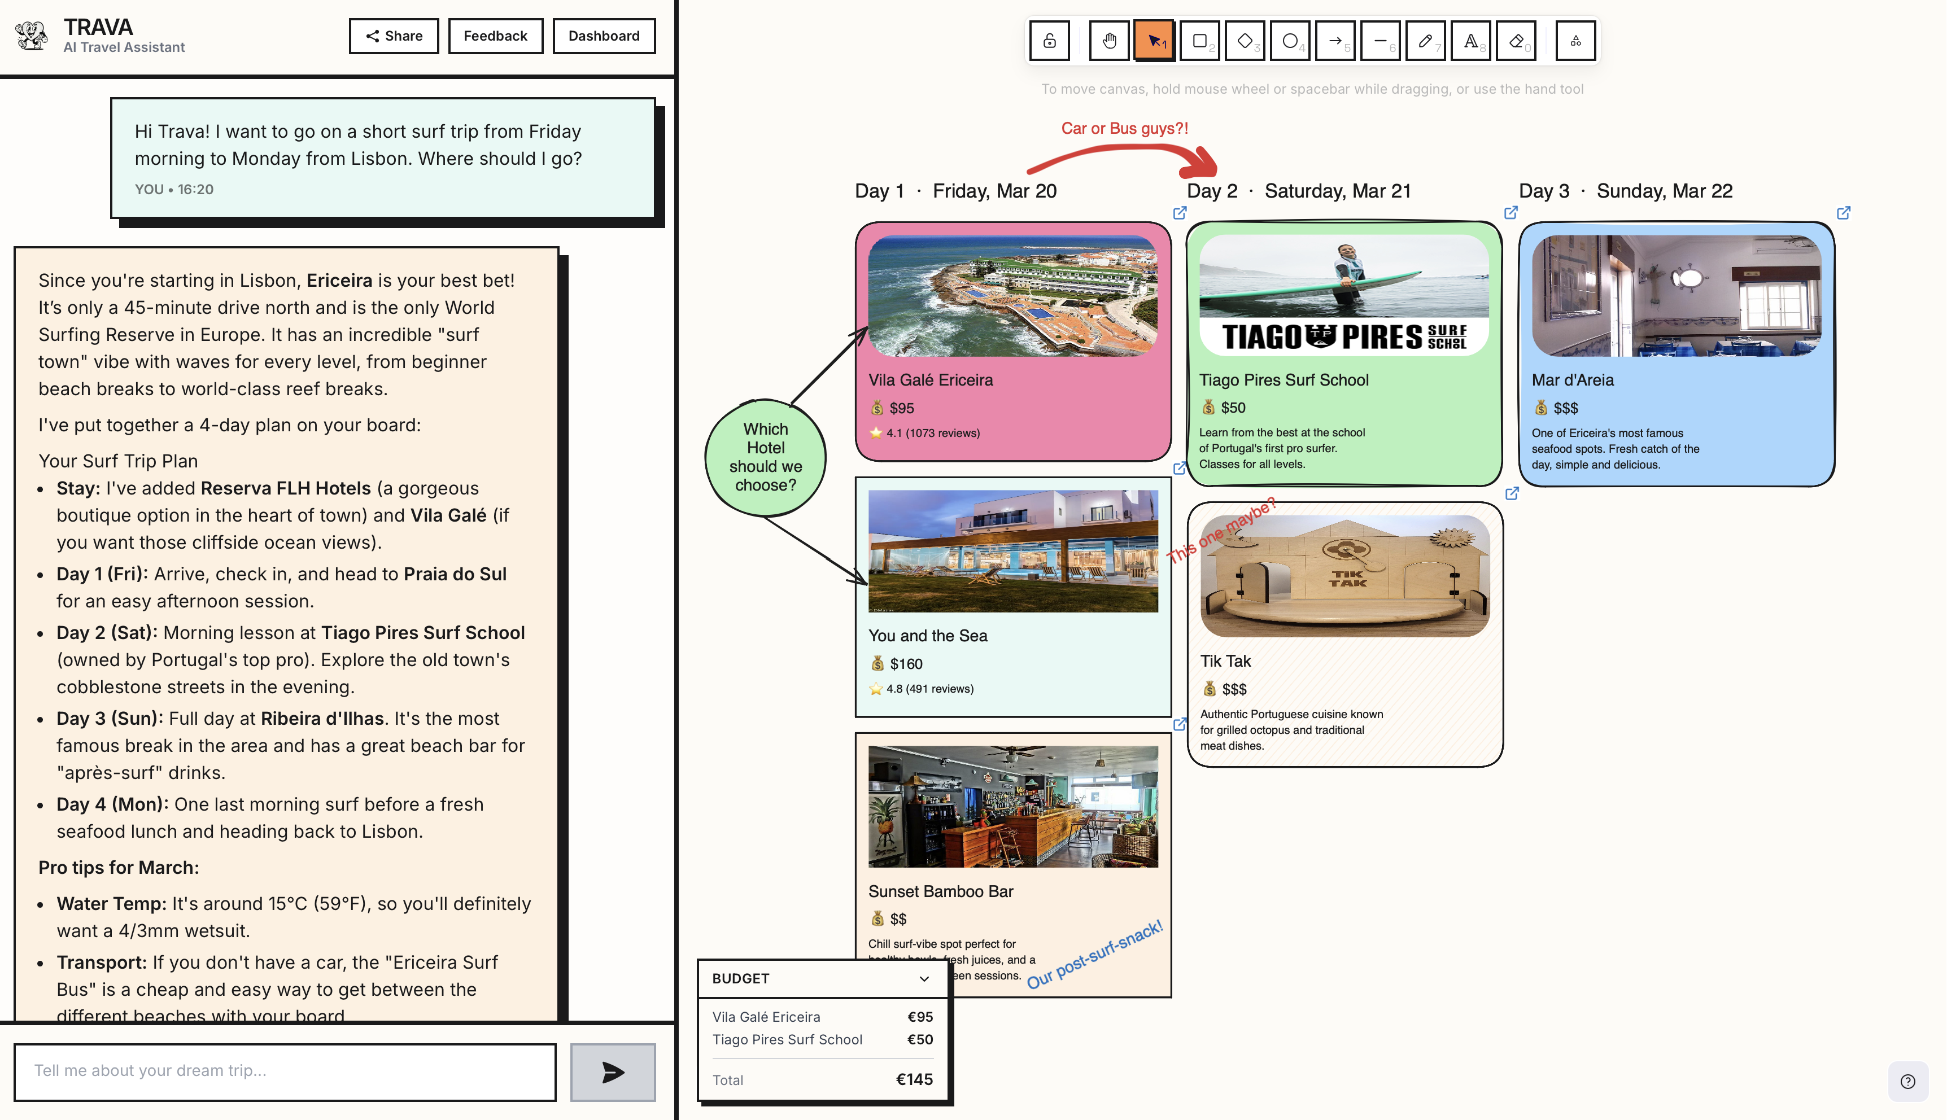1947x1120 pixels.
Task: Click the Vila Galé Ericeira hotel photo
Action: 1012,296
